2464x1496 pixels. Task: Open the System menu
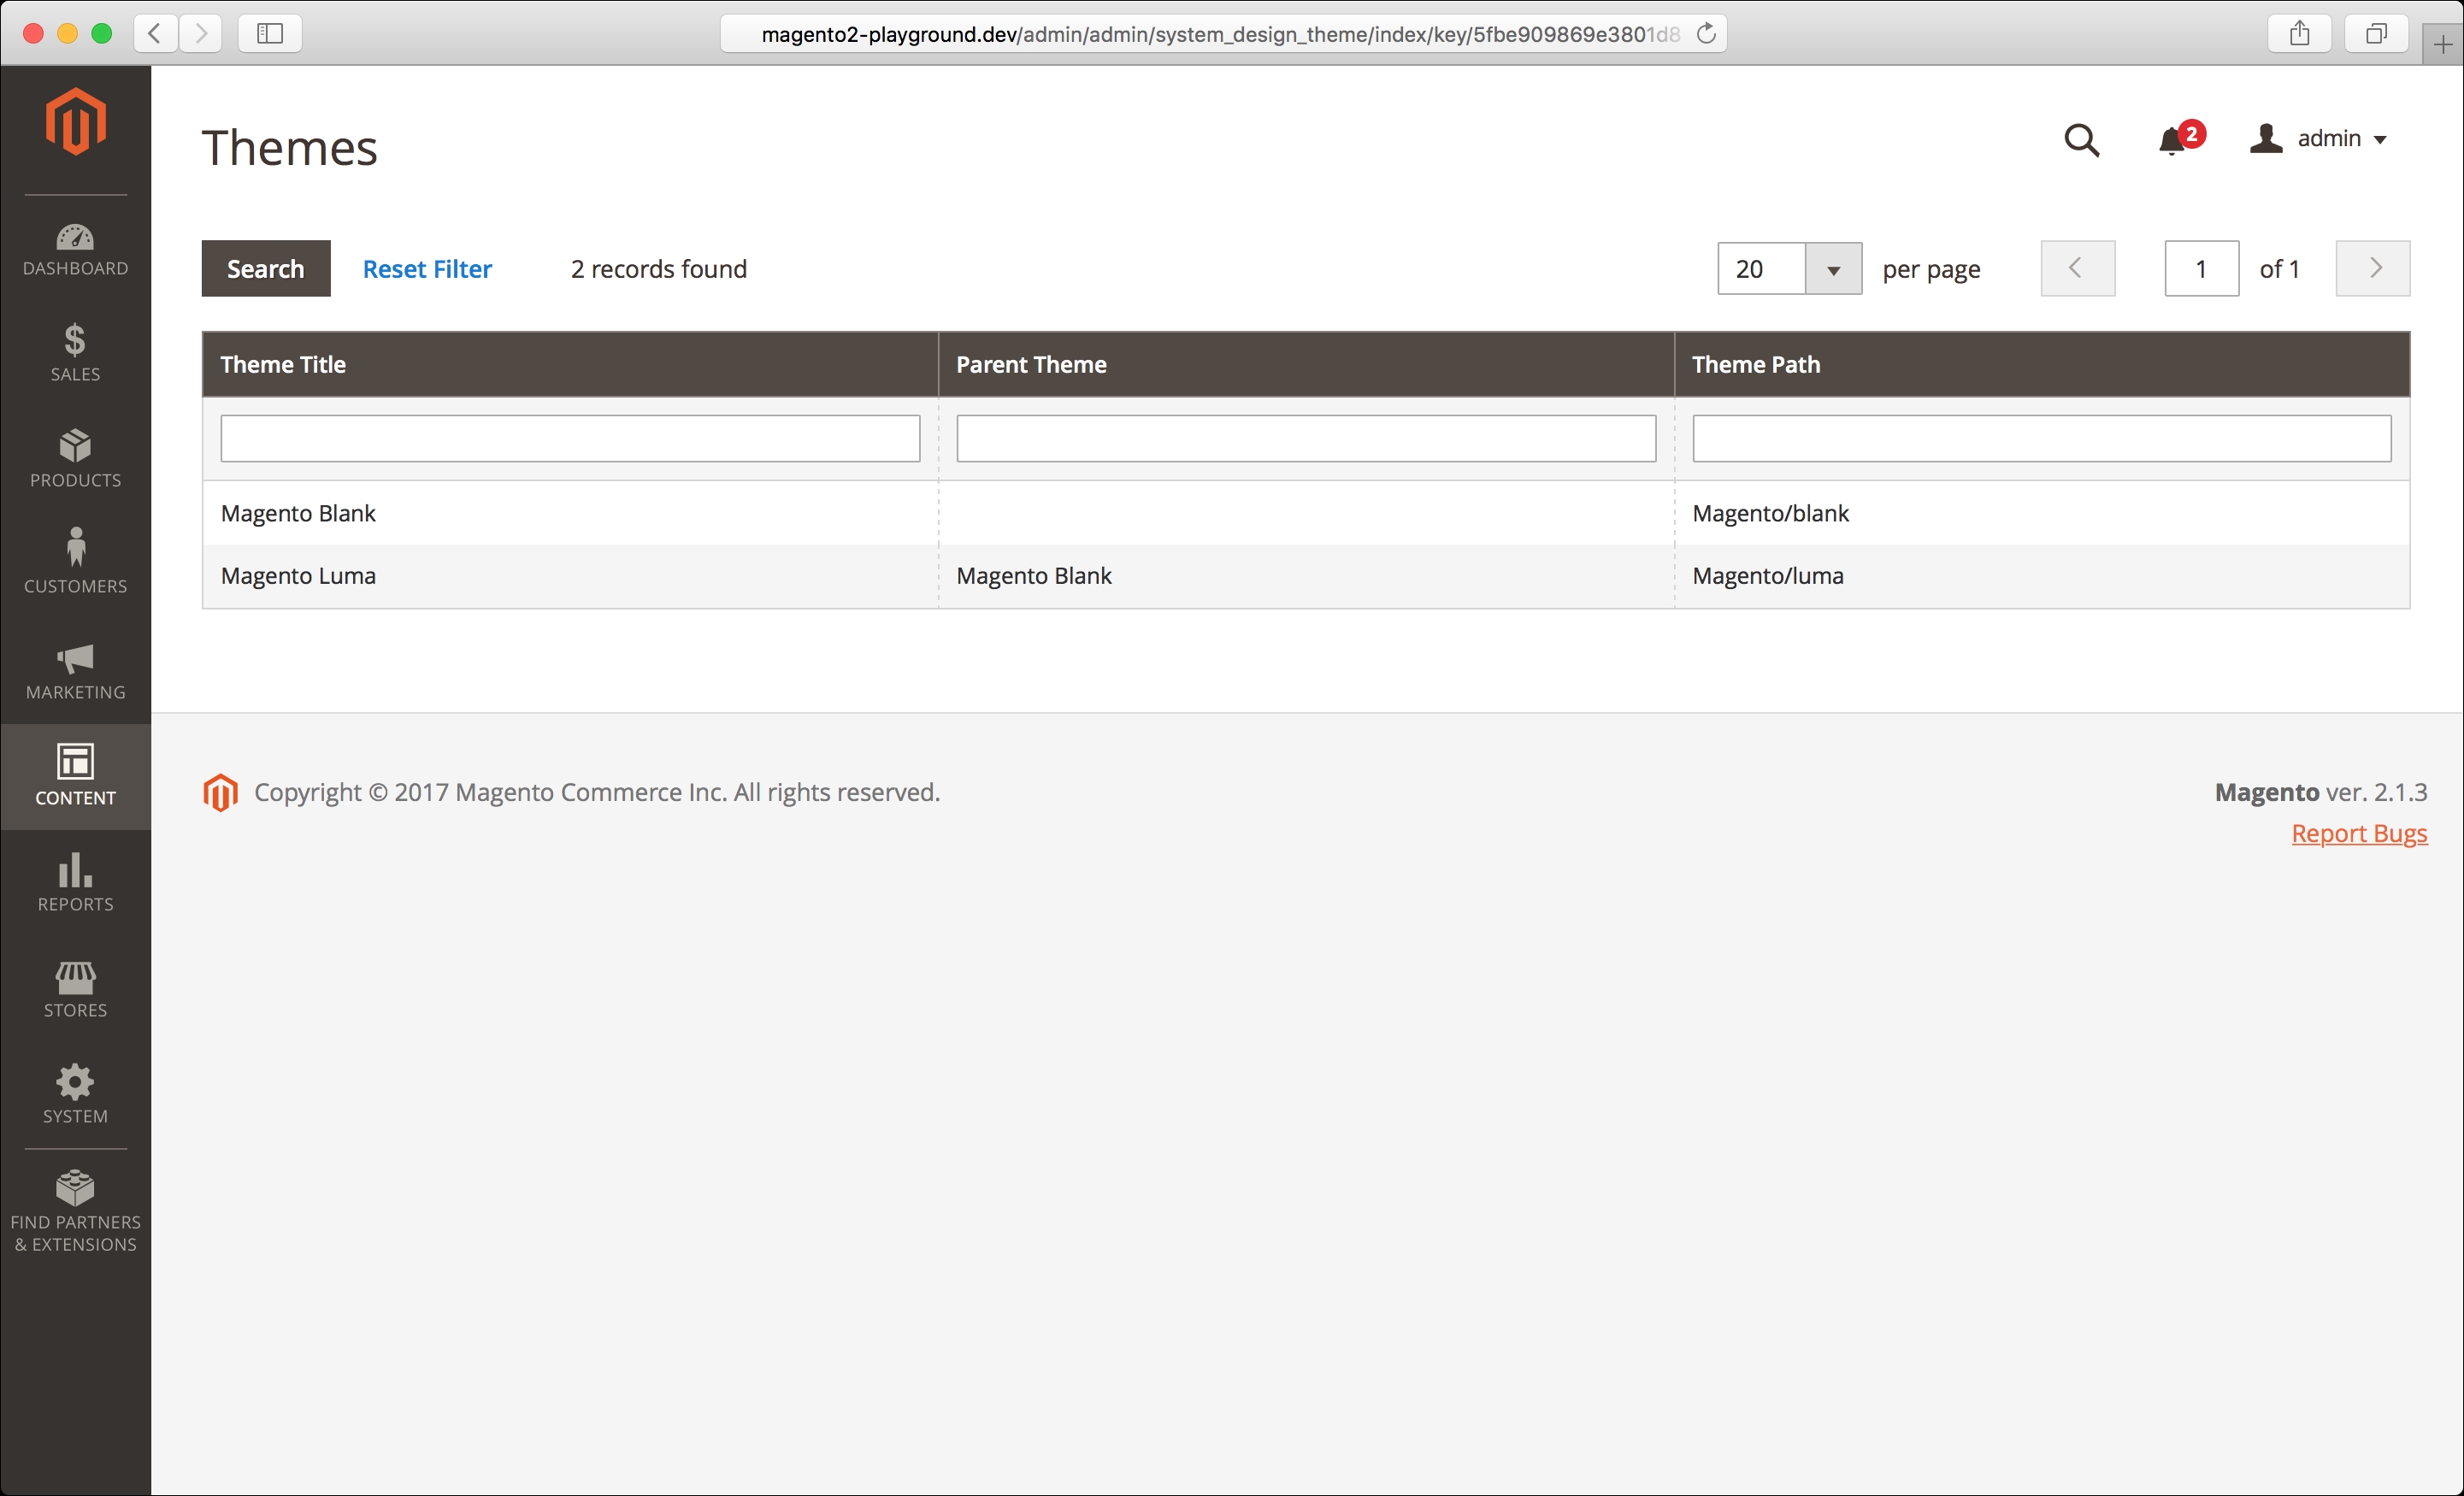tap(76, 1095)
